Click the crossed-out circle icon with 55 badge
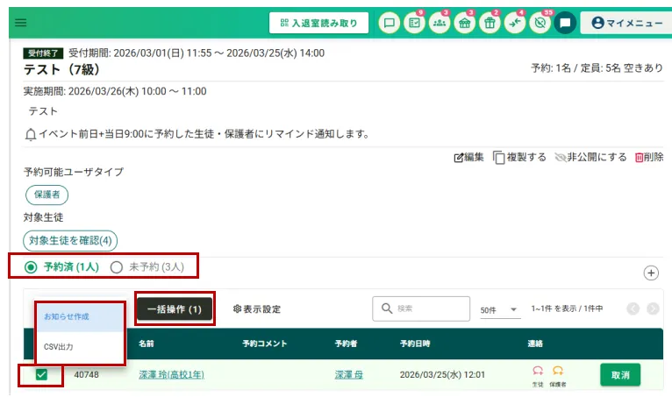The height and width of the screenshot is (397, 672). tap(540, 23)
